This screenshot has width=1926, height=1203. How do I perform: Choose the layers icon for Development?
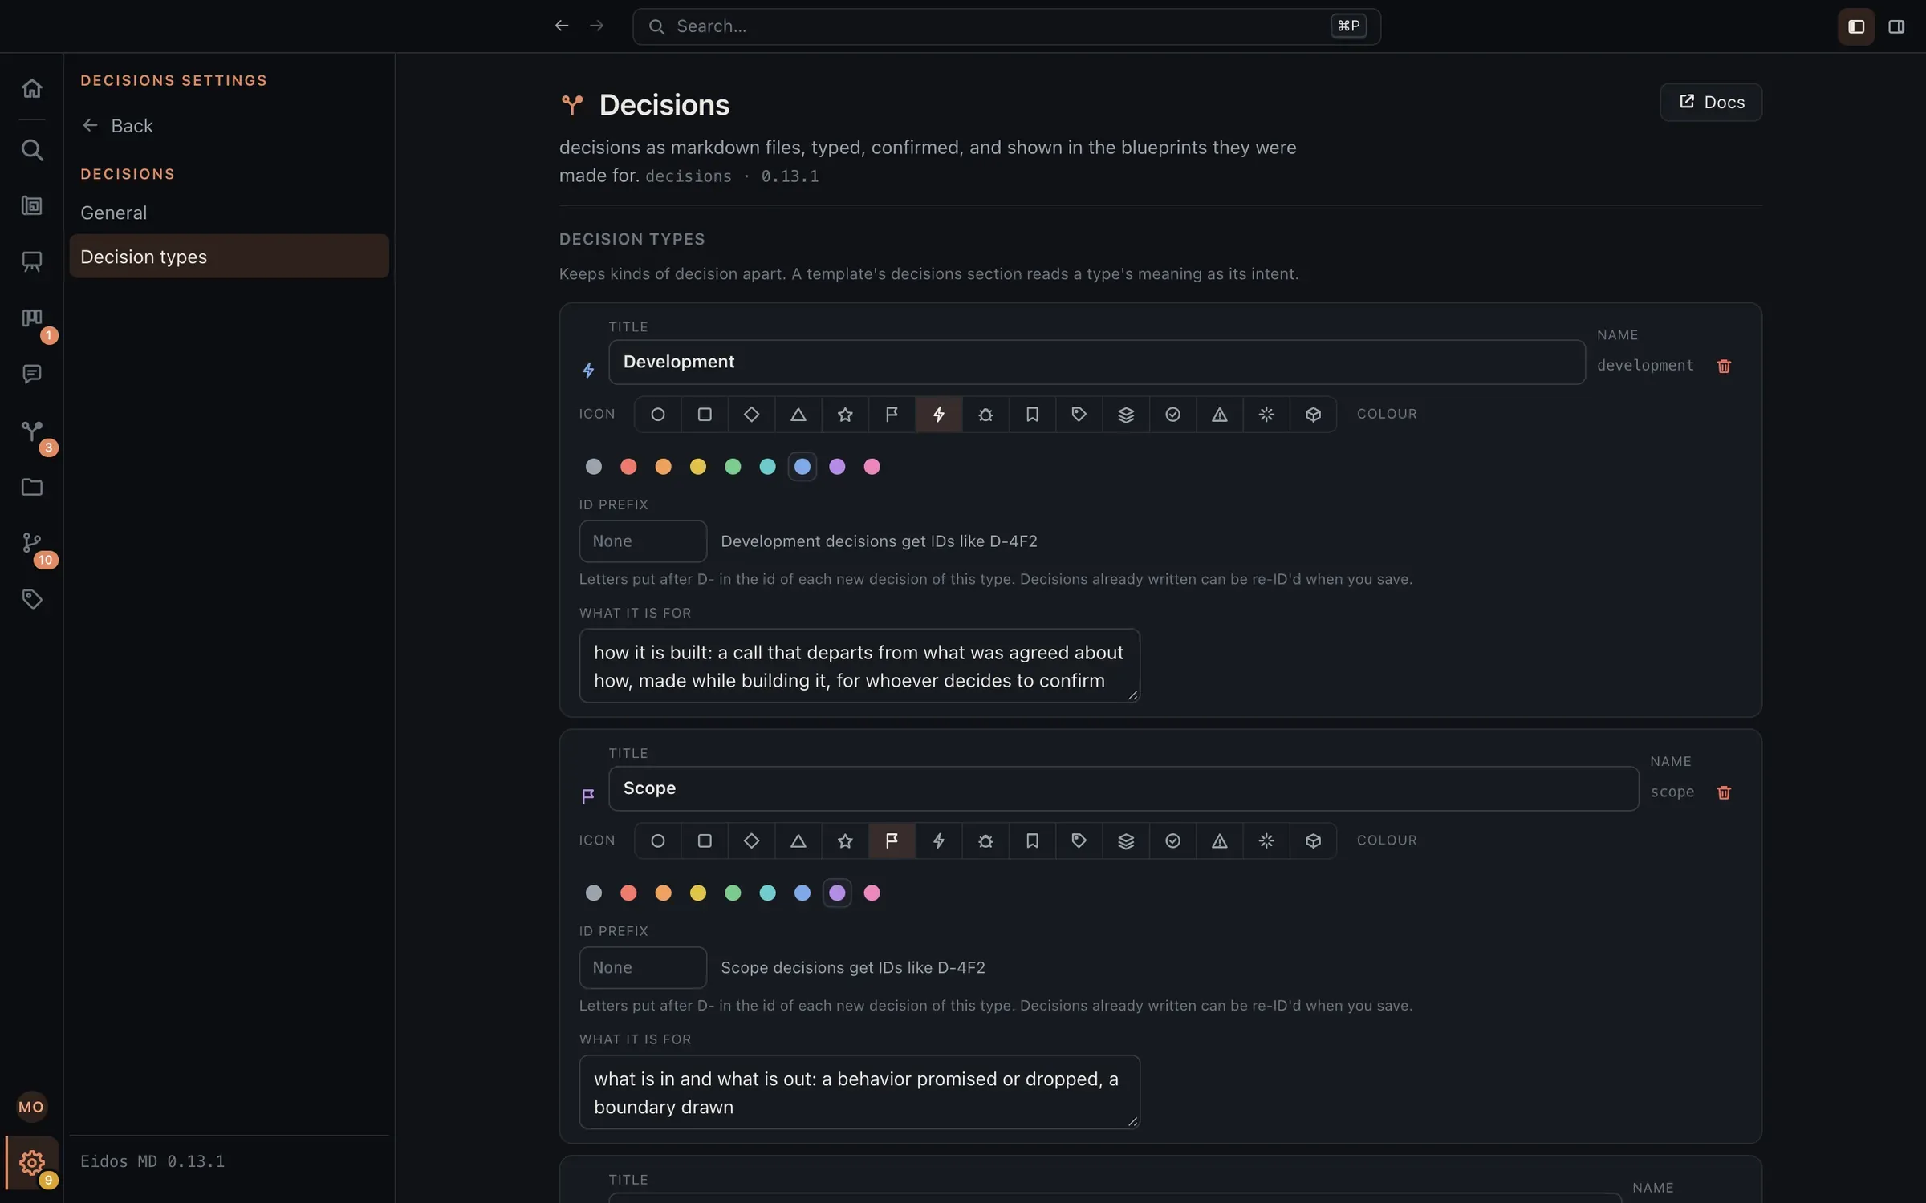point(1126,415)
